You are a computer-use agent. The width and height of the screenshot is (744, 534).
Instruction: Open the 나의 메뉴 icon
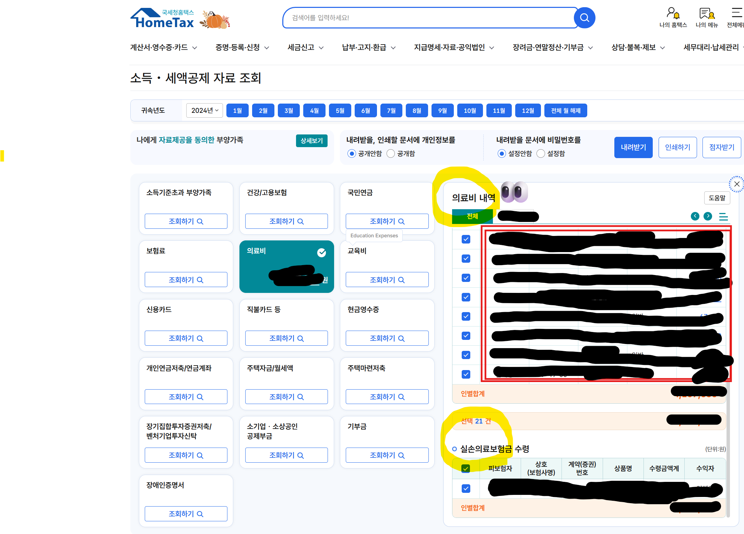tap(707, 14)
